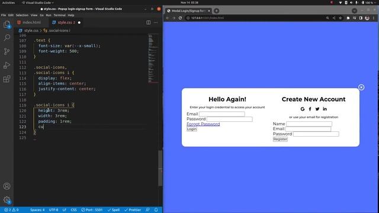Viewport: 379px width, 213px height.
Task: Share this page from the address bar
Action: pyautogui.click(x=334, y=18)
